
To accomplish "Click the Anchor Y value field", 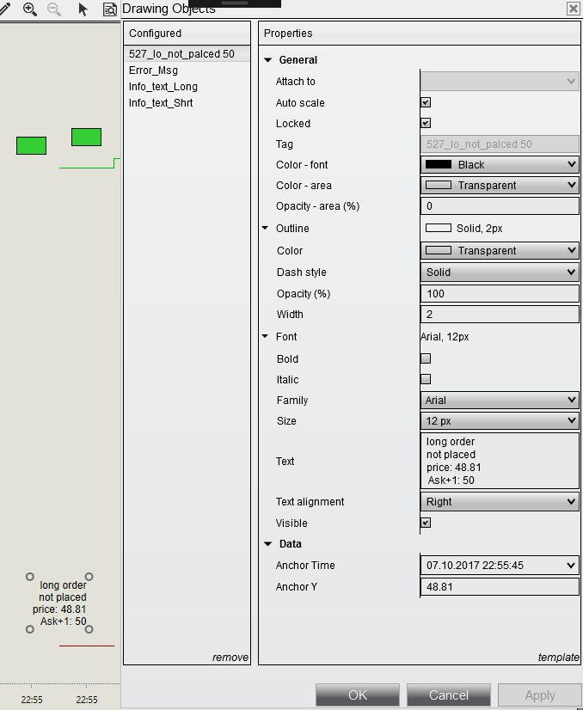I will pyautogui.click(x=500, y=587).
